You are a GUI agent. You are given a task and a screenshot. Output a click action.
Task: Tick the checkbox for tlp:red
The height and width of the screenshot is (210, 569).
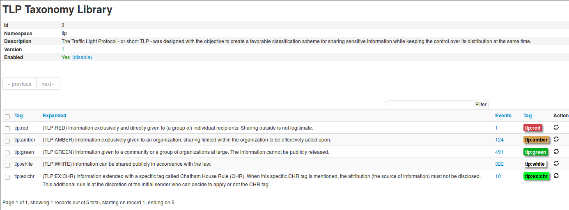(x=7, y=129)
